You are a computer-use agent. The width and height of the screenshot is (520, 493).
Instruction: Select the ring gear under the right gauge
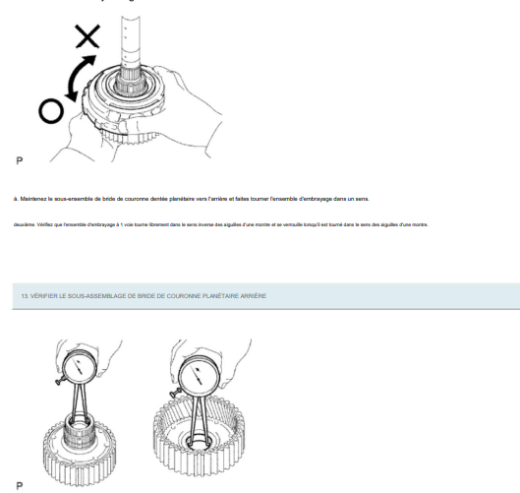(x=200, y=435)
